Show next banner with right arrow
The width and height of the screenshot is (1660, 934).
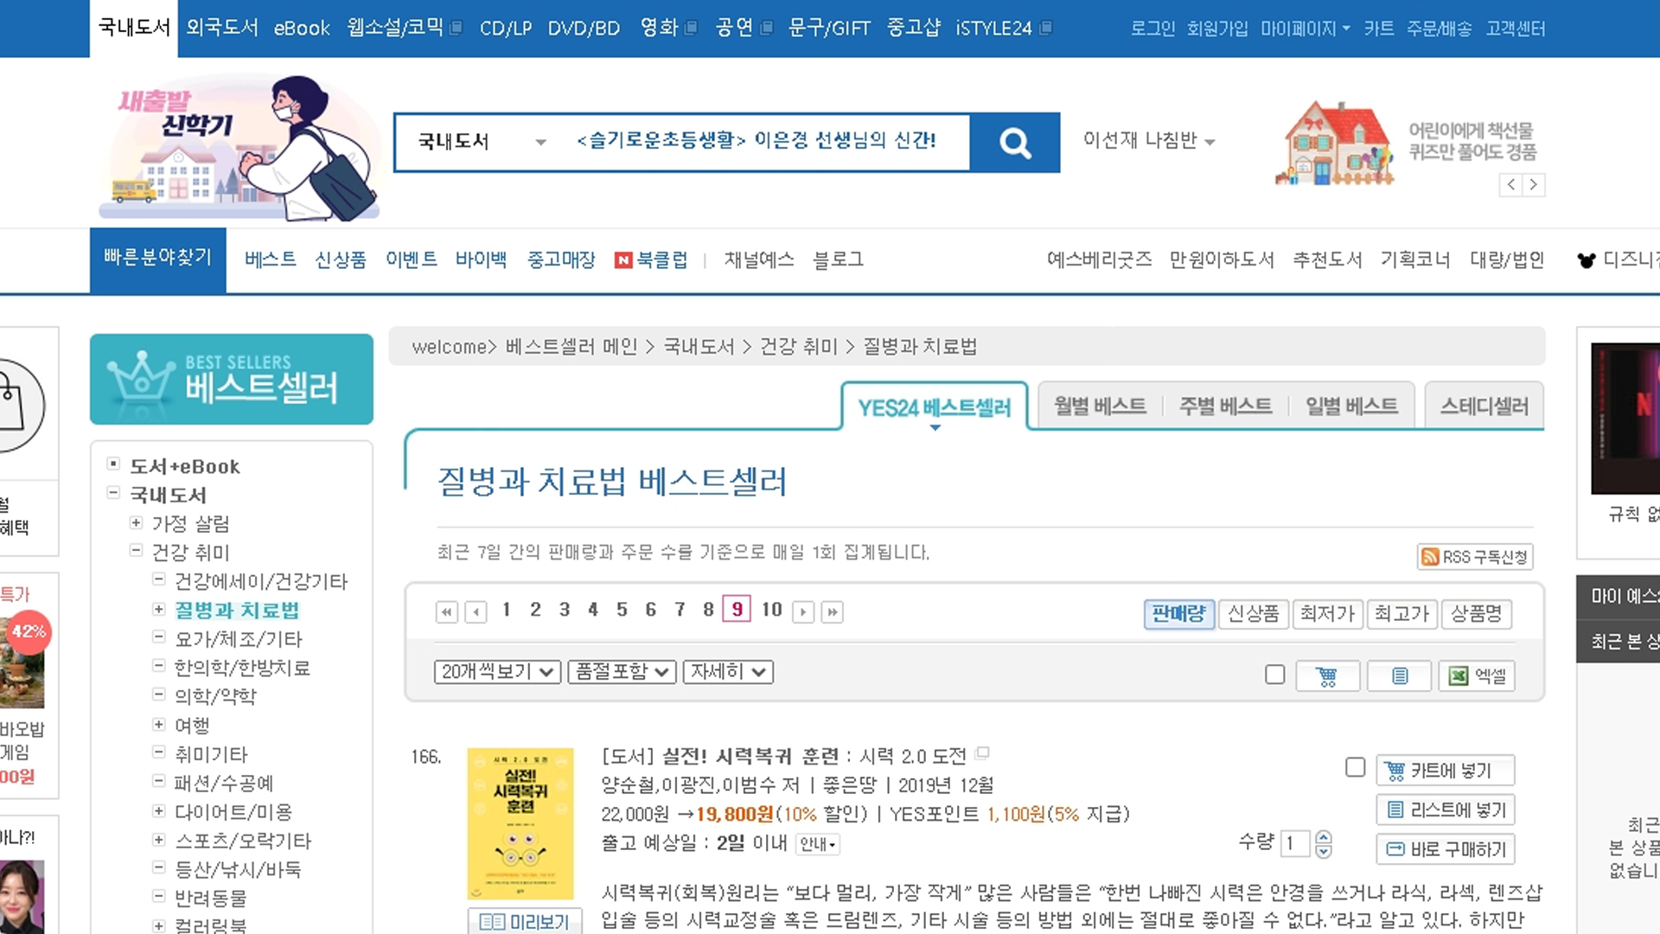tap(1534, 184)
